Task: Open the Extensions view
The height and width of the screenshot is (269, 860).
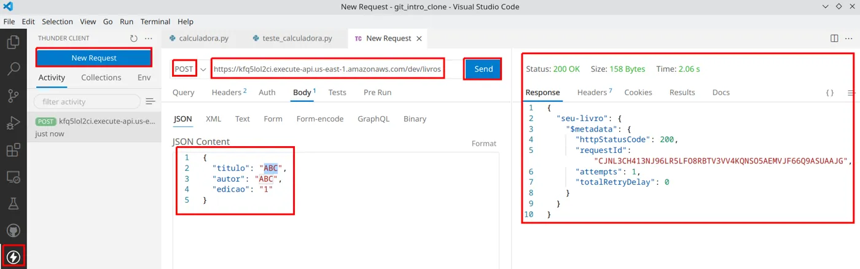Action: tap(13, 150)
